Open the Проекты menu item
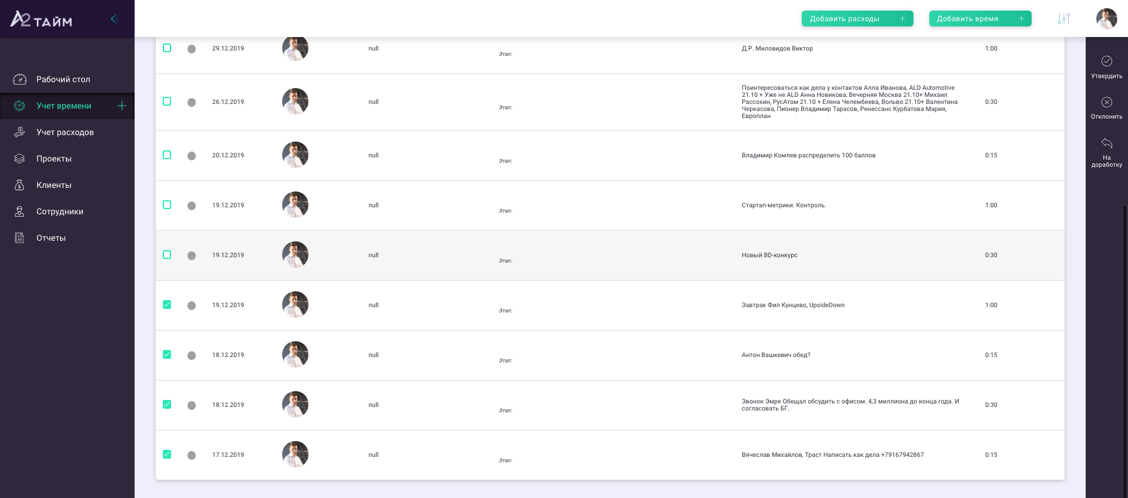Image resolution: width=1128 pixels, height=498 pixels. (53, 159)
